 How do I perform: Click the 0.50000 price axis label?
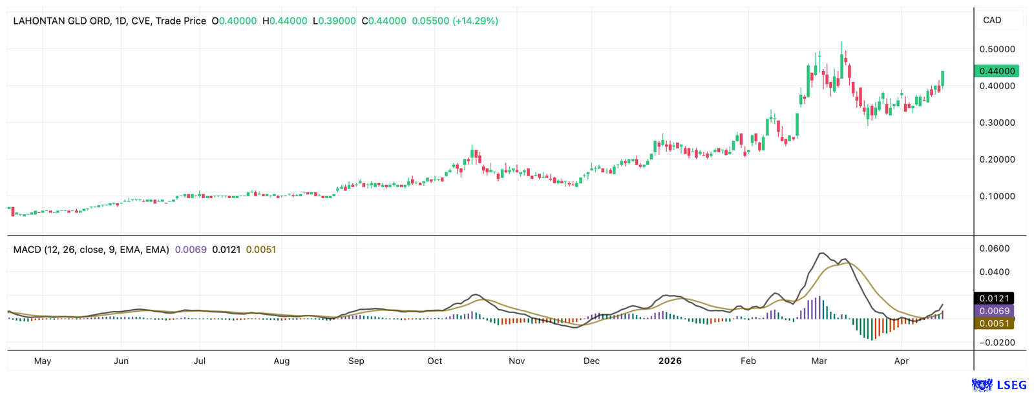click(997, 49)
